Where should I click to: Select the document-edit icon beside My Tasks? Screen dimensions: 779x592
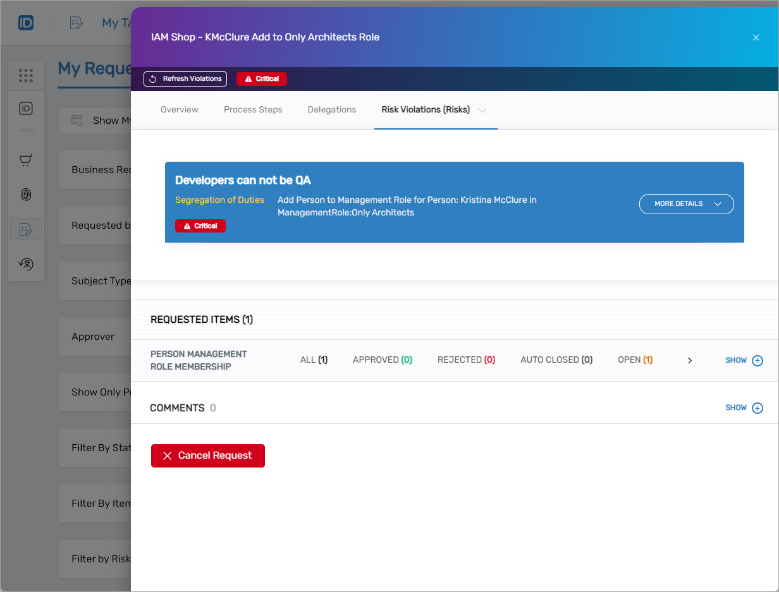[76, 23]
